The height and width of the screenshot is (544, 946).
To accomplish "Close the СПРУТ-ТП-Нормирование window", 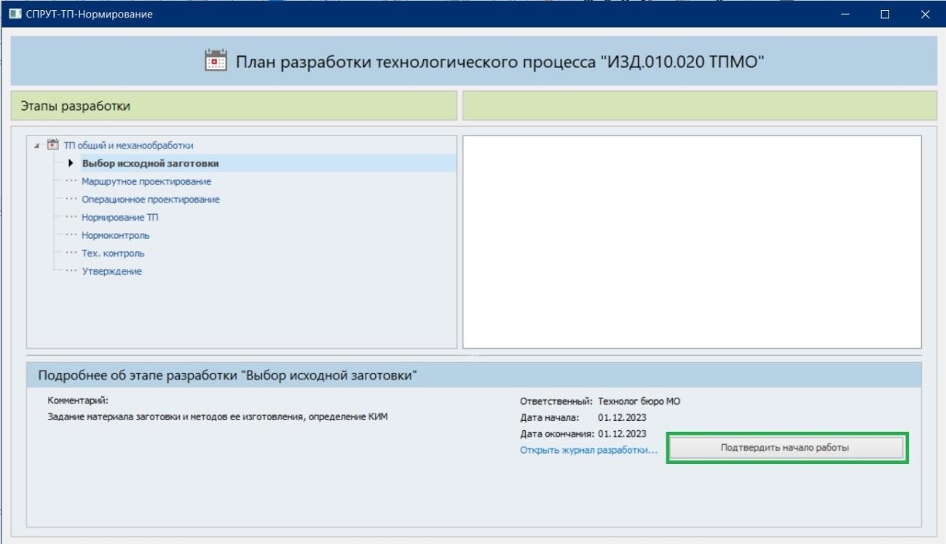I will click(x=924, y=14).
